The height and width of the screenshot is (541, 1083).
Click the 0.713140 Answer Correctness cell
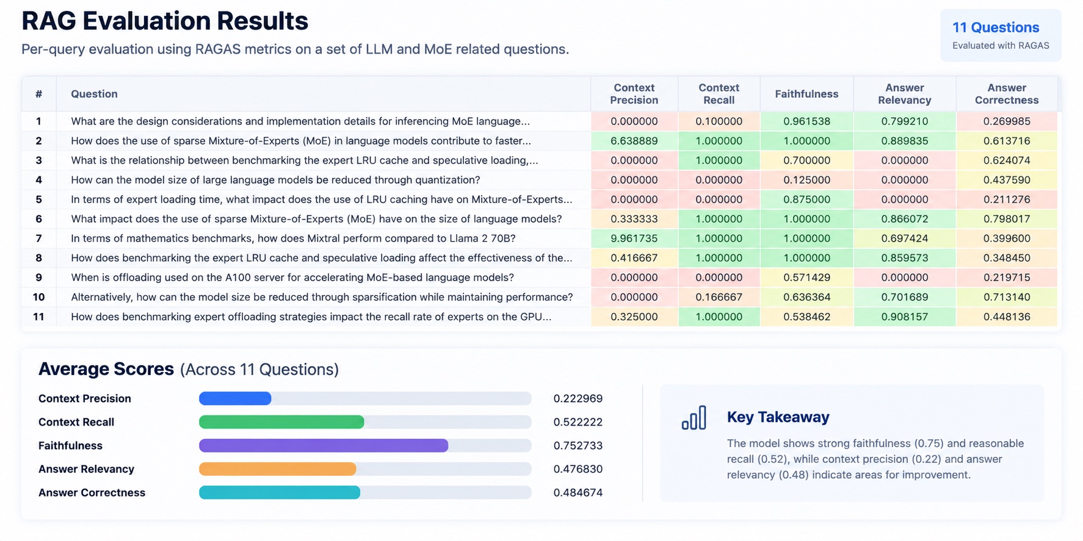coord(1007,297)
